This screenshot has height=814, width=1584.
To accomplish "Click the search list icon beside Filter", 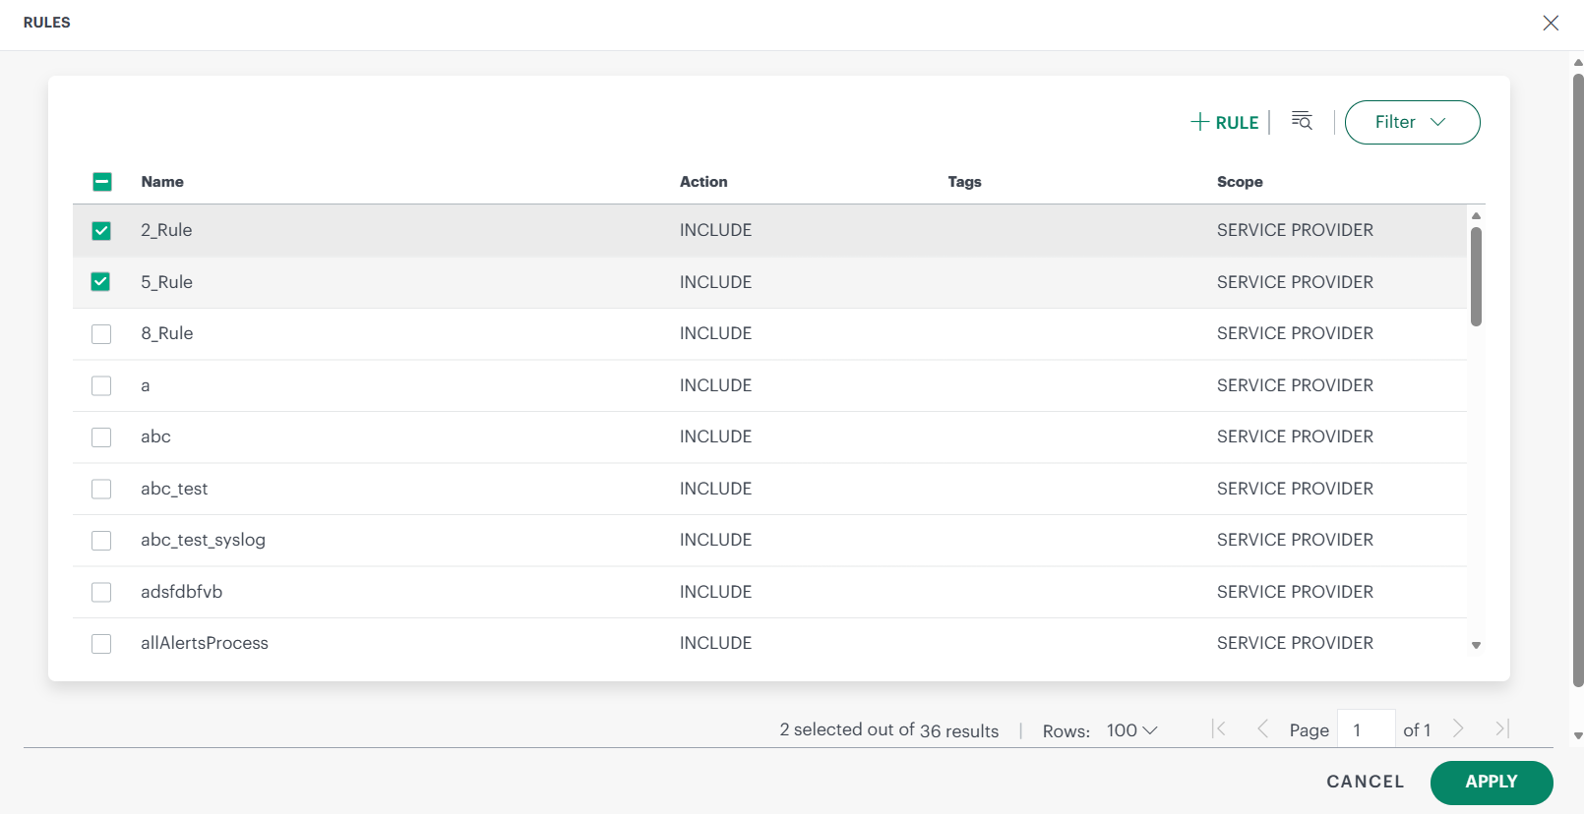I will tap(1302, 121).
